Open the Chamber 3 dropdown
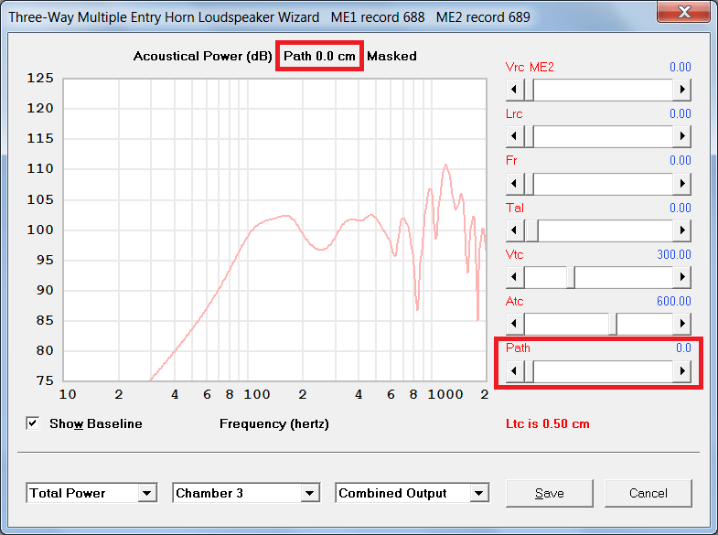This screenshot has width=718, height=535. (309, 493)
